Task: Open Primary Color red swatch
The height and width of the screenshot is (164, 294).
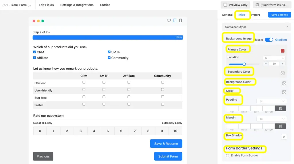Action: pyautogui.click(x=283, y=51)
